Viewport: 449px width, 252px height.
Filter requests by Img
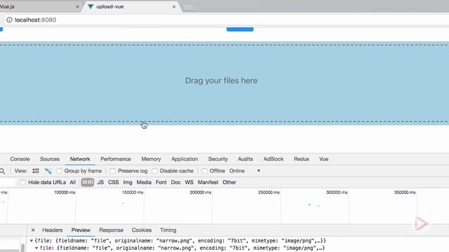[x=128, y=182]
